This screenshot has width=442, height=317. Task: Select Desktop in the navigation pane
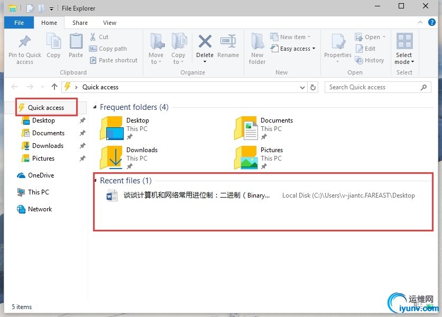(x=43, y=120)
